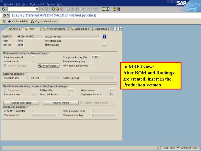Toggle the Version indicator checkbox
This screenshot has width=201, height=151.
tap(5, 66)
